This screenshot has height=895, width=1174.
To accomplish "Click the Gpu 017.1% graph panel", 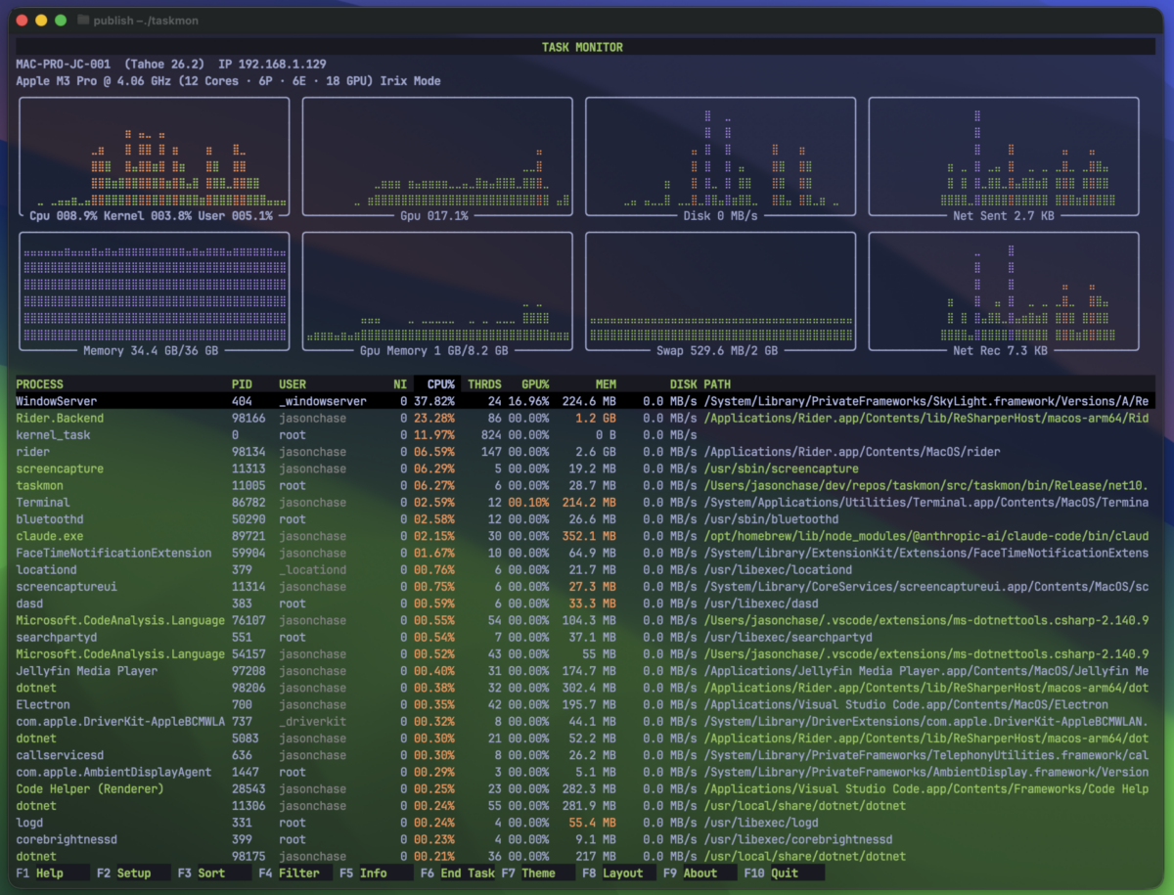I will click(436, 160).
